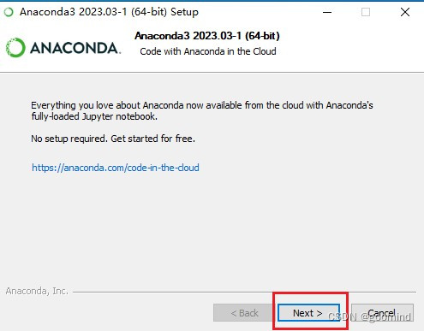Click the Cancel button

click(382, 313)
